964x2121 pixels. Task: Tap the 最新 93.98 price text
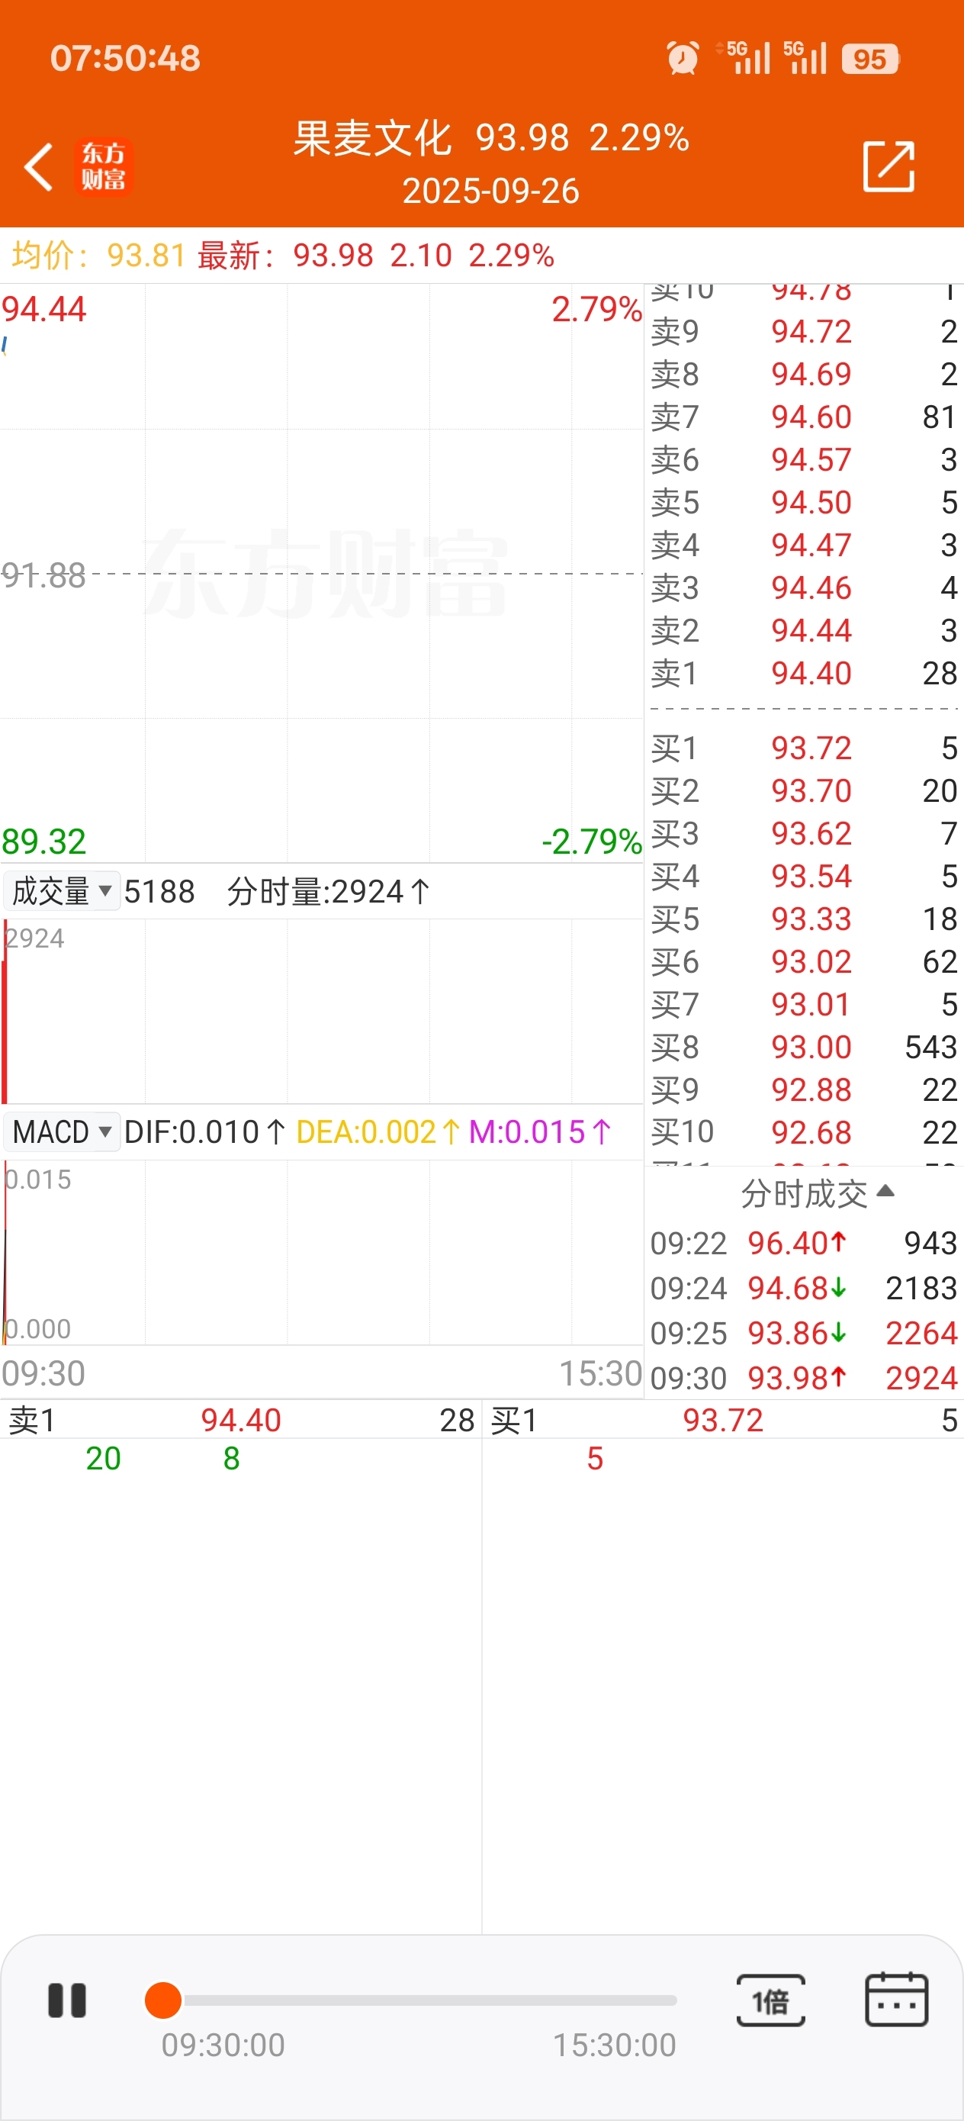[286, 256]
